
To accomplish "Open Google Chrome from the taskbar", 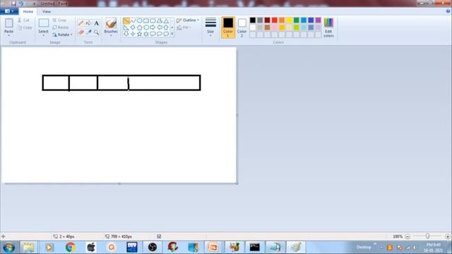I will (70, 247).
